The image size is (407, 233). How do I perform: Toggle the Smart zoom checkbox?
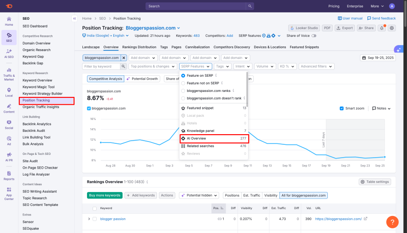click(x=342, y=108)
